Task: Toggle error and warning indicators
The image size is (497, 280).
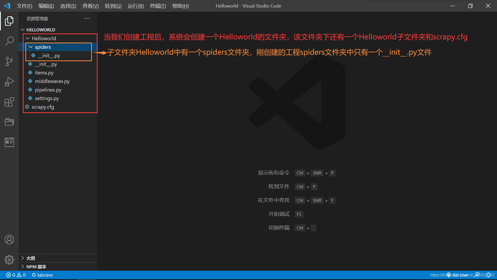Action: pos(16,275)
